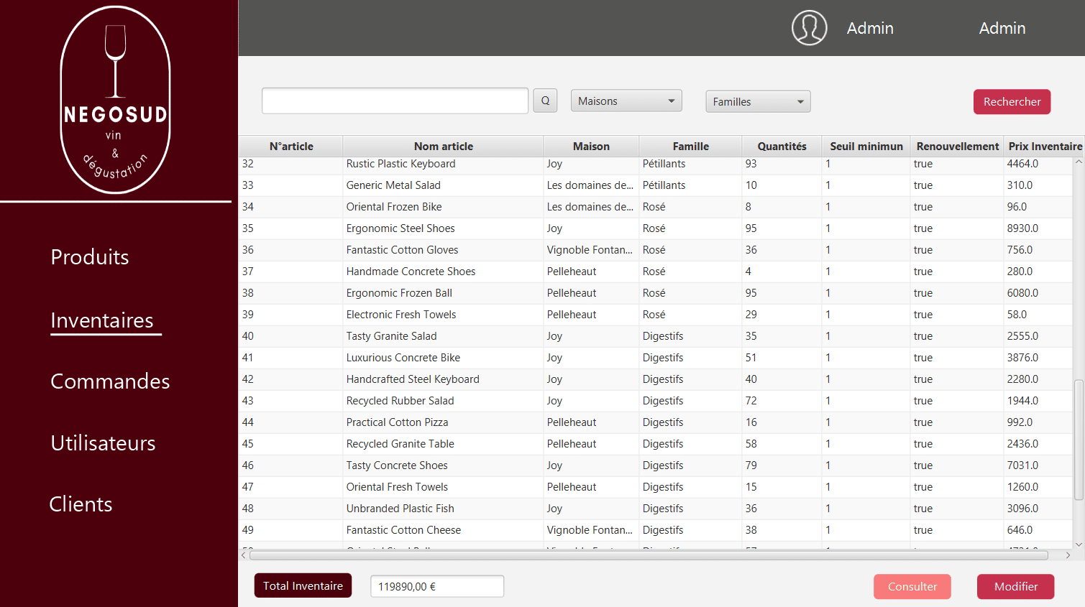This screenshot has width=1085, height=607.
Task: Select the Tasty Granite Salad row
Action: pos(391,336)
